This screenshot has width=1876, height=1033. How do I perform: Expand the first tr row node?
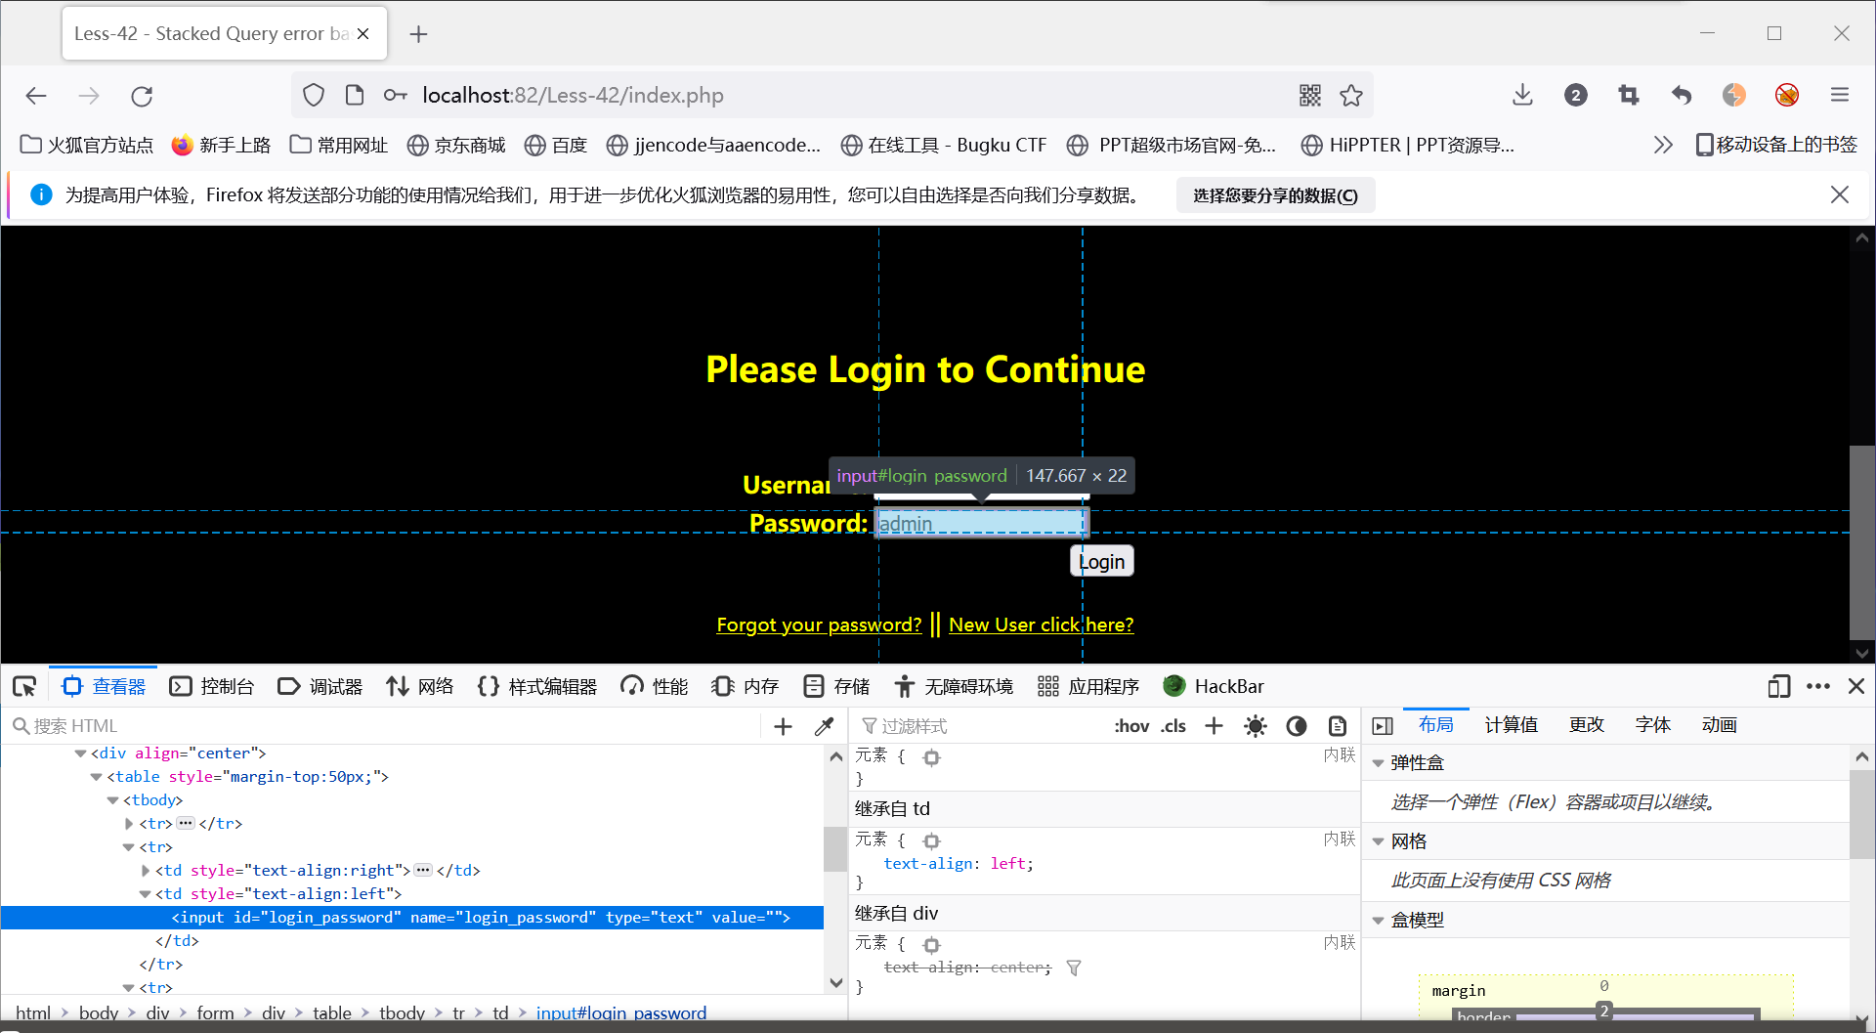click(x=130, y=823)
